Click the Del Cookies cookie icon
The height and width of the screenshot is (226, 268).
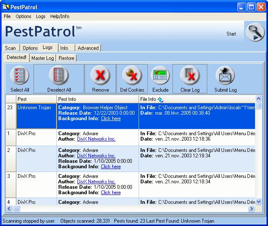pos(132,75)
